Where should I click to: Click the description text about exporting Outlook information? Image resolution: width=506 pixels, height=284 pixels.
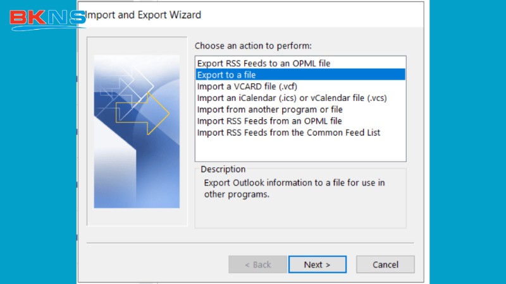[294, 188]
